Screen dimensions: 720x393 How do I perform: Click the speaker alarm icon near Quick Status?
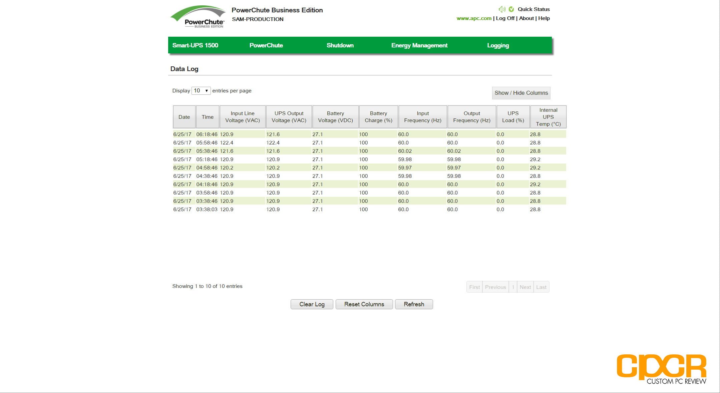tap(502, 9)
